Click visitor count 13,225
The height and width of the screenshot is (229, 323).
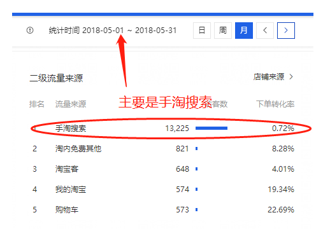177,128
